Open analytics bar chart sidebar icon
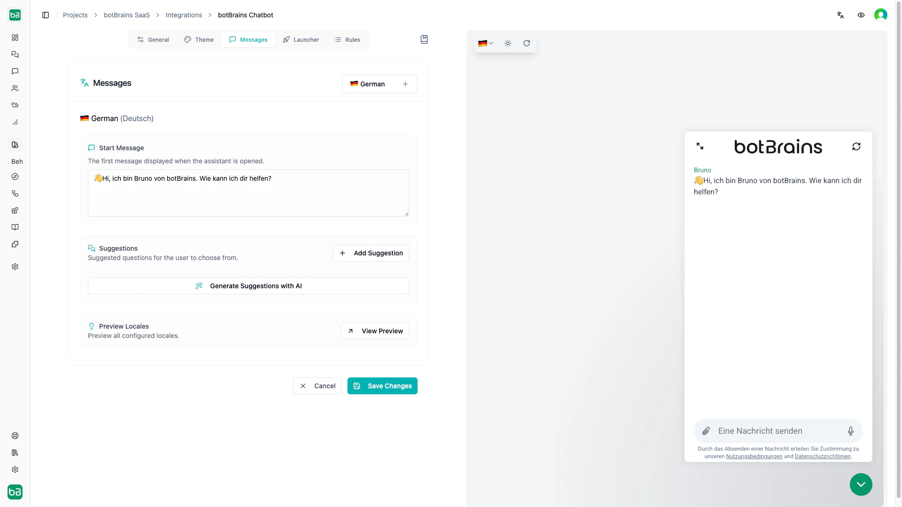902x507 pixels. (x=15, y=122)
